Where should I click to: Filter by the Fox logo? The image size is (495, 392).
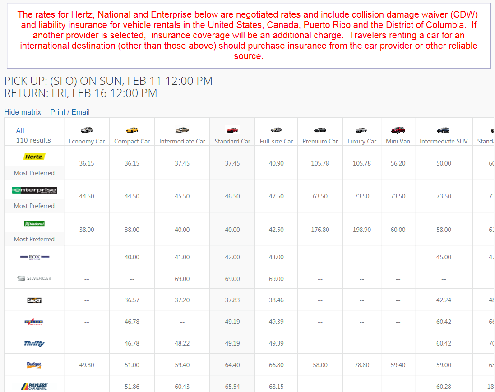[34, 257]
